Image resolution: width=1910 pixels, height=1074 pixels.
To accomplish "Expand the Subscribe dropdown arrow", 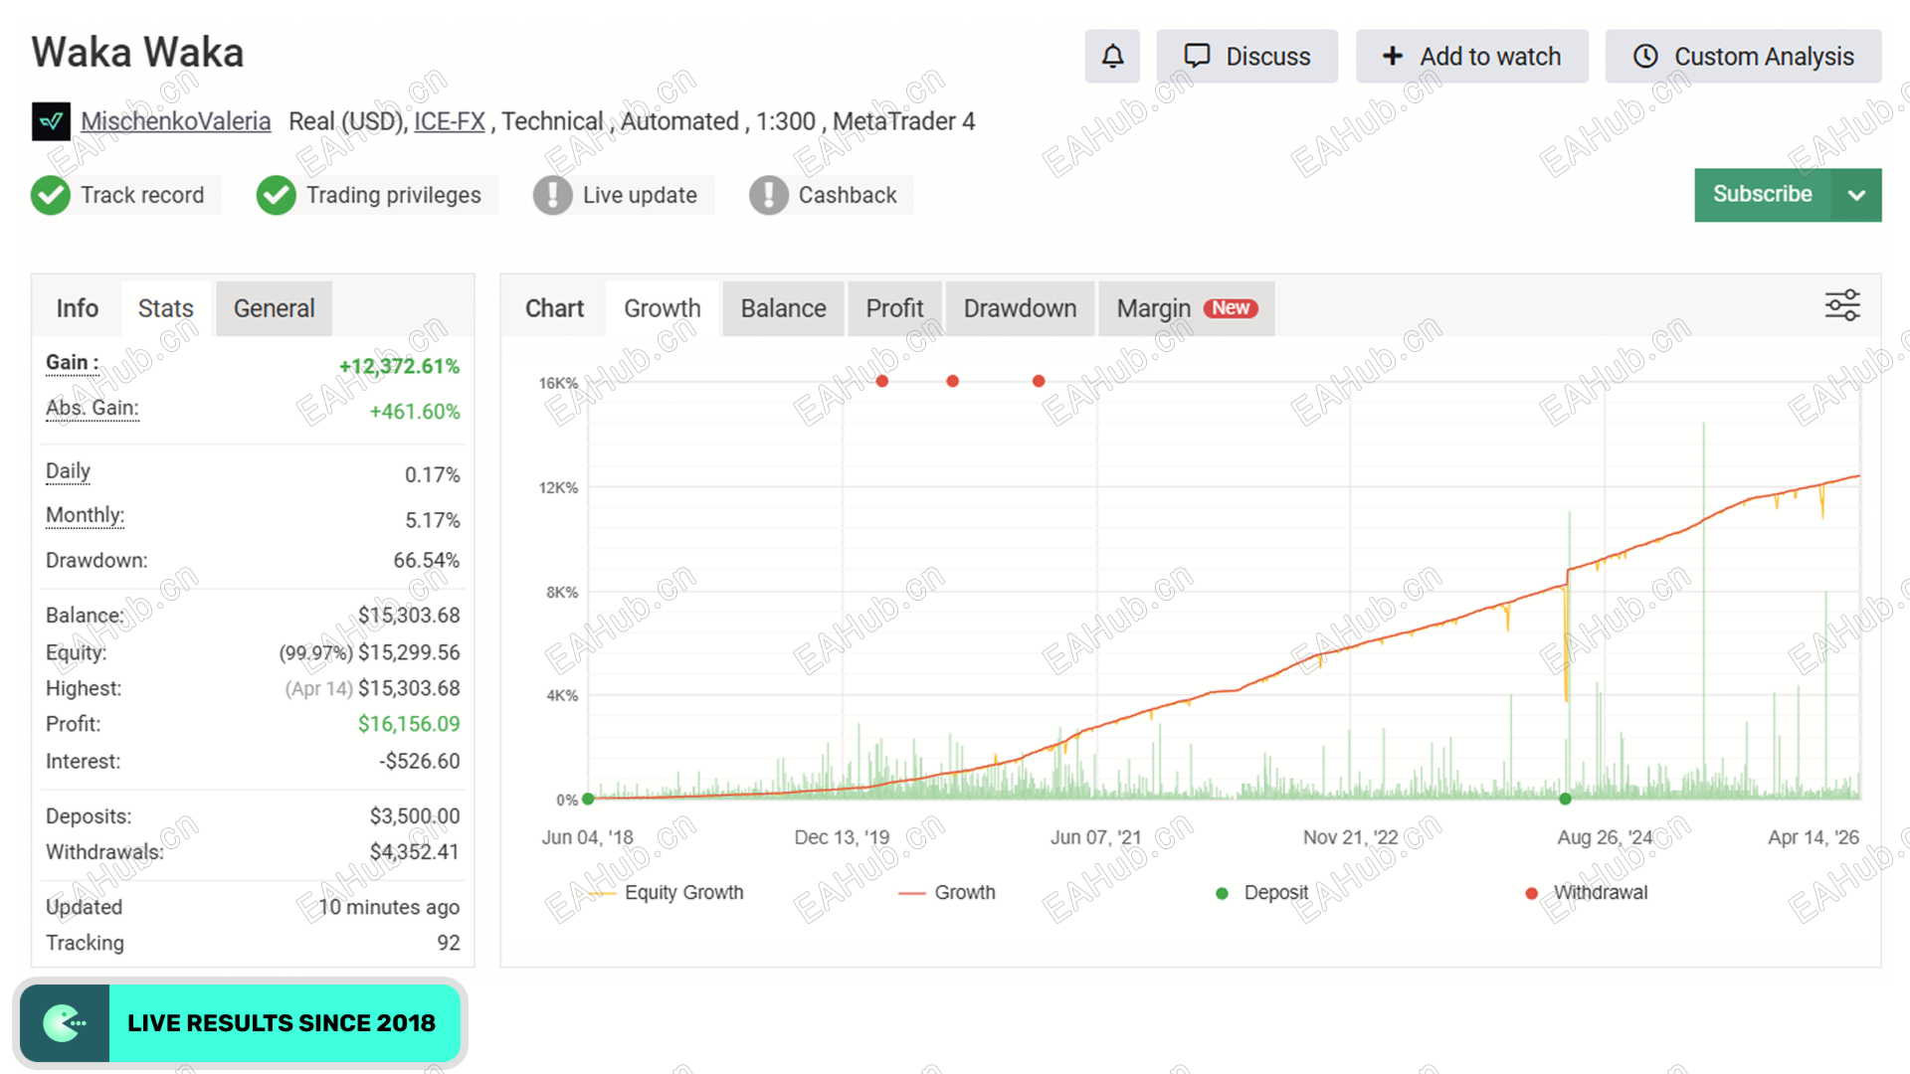I will coord(1856,195).
